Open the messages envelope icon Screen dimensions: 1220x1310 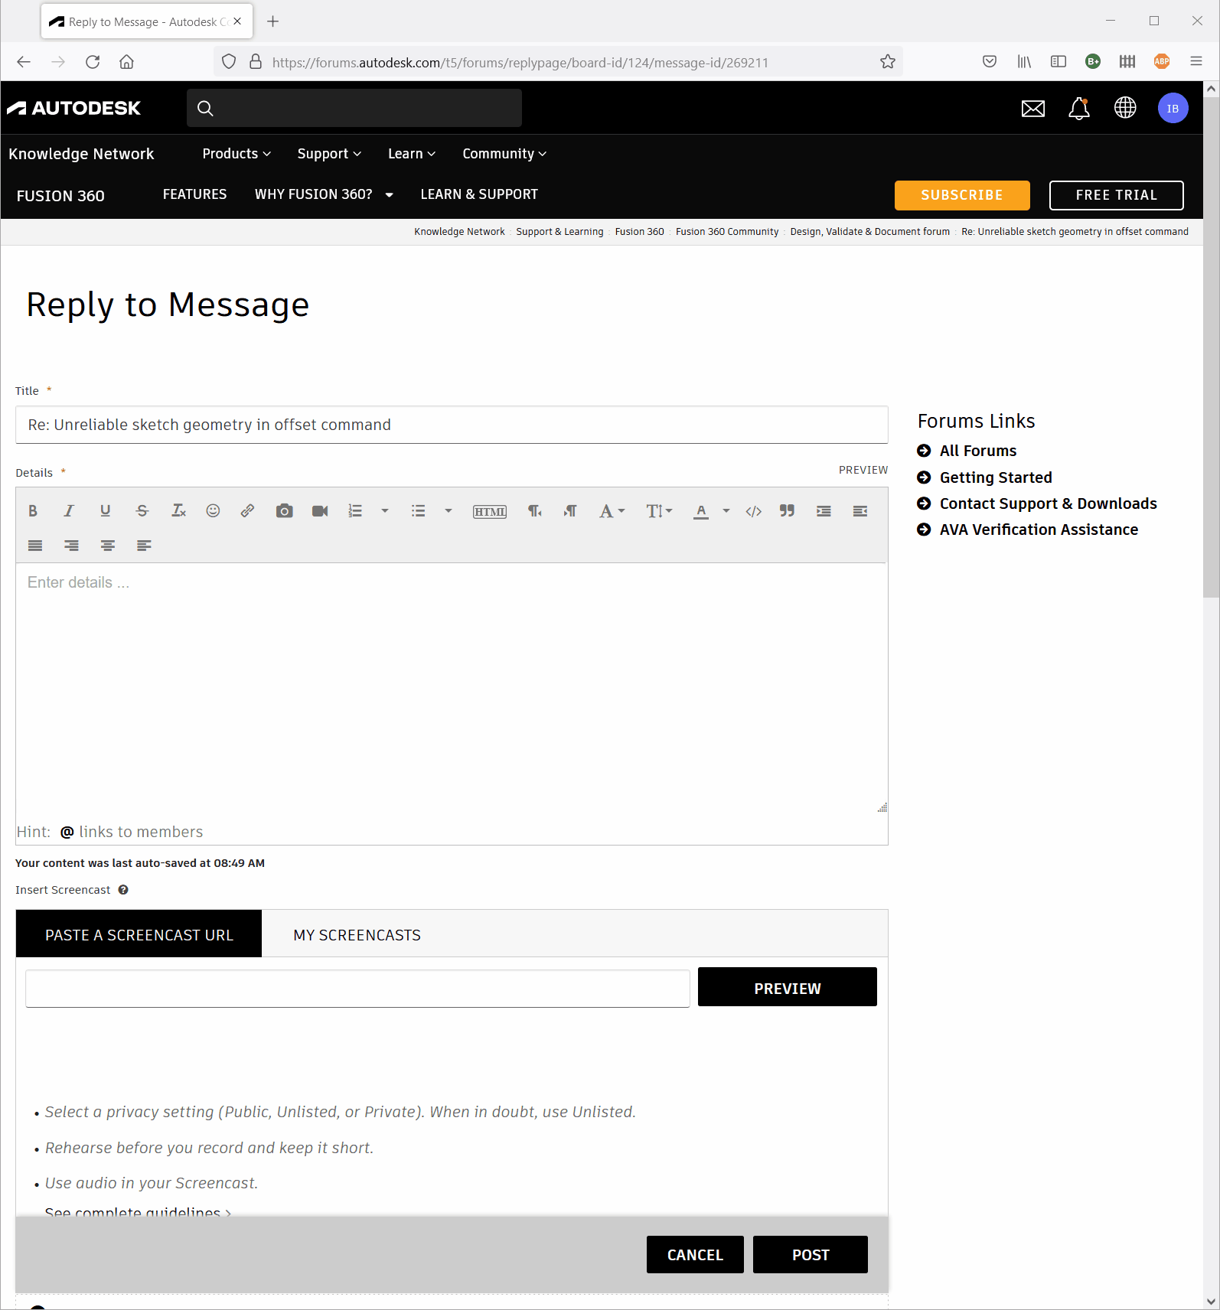1033,109
